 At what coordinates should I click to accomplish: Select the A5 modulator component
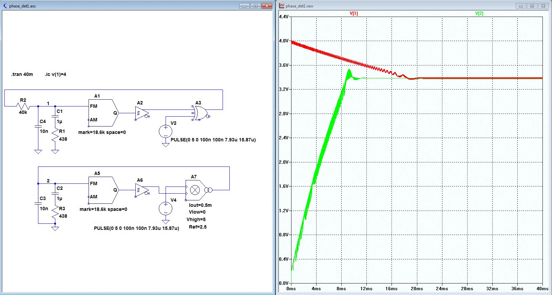[x=103, y=190]
